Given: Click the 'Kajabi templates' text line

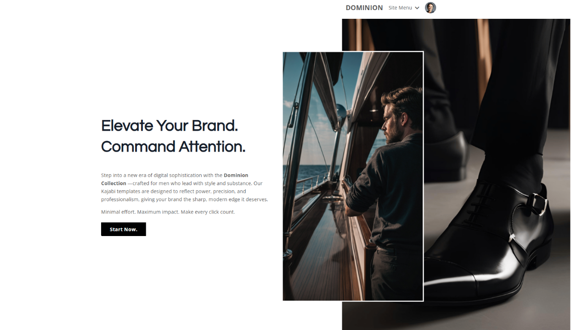Looking at the screenshot, I should (174, 192).
